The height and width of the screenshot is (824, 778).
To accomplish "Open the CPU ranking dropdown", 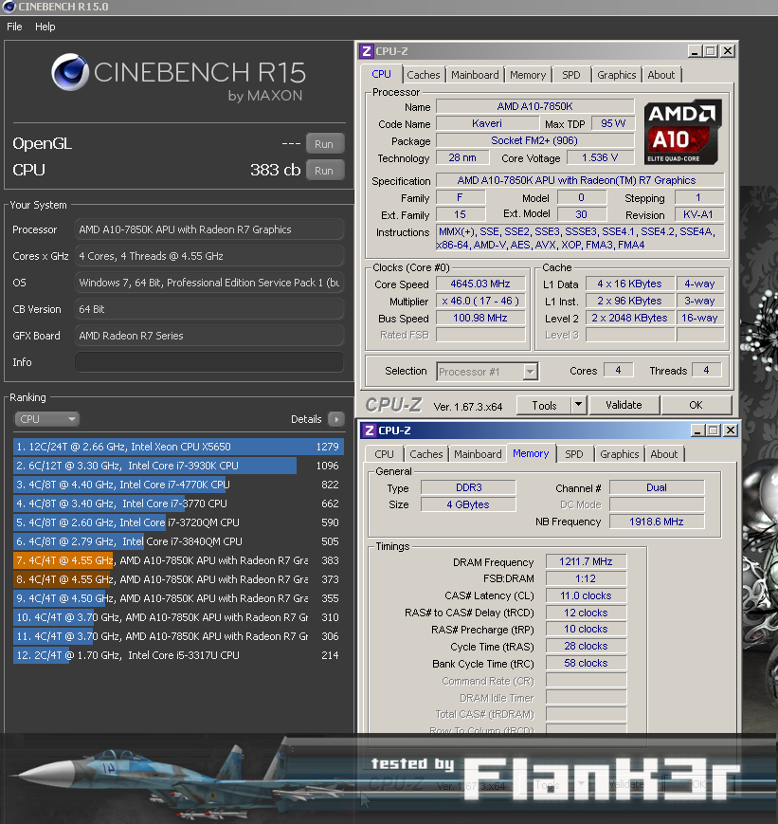I will click(x=47, y=419).
